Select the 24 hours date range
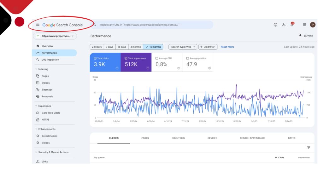323x182 pixels. click(97, 47)
